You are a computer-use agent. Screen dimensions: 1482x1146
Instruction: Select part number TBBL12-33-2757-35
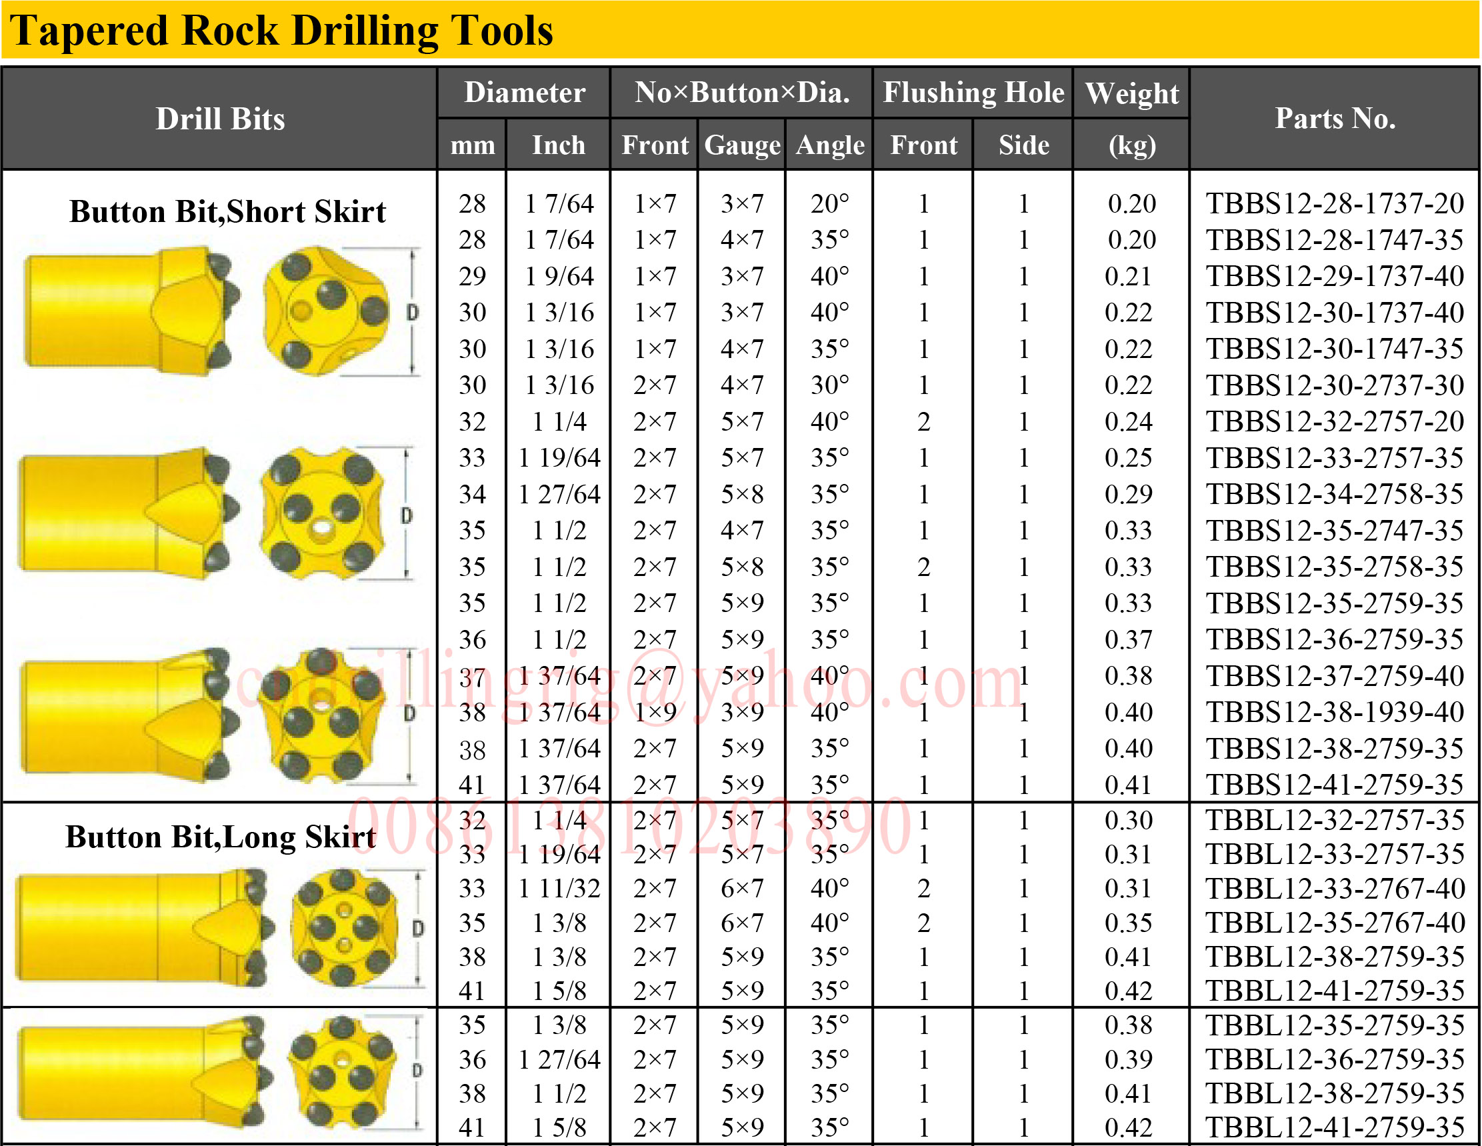click(x=1334, y=854)
